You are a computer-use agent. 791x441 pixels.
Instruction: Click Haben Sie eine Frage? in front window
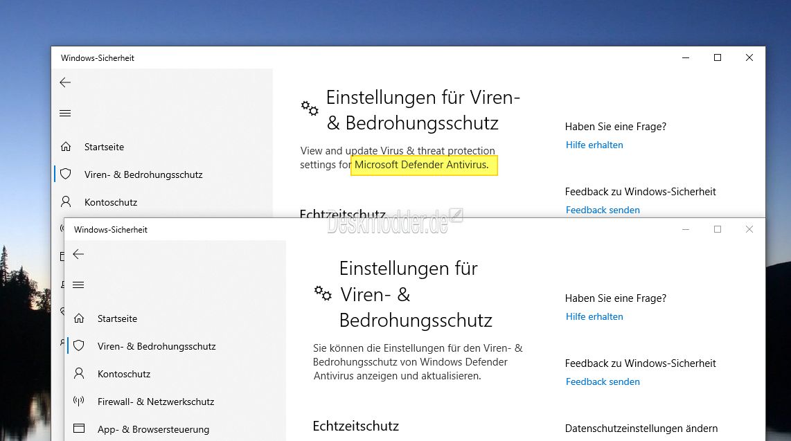click(616, 298)
